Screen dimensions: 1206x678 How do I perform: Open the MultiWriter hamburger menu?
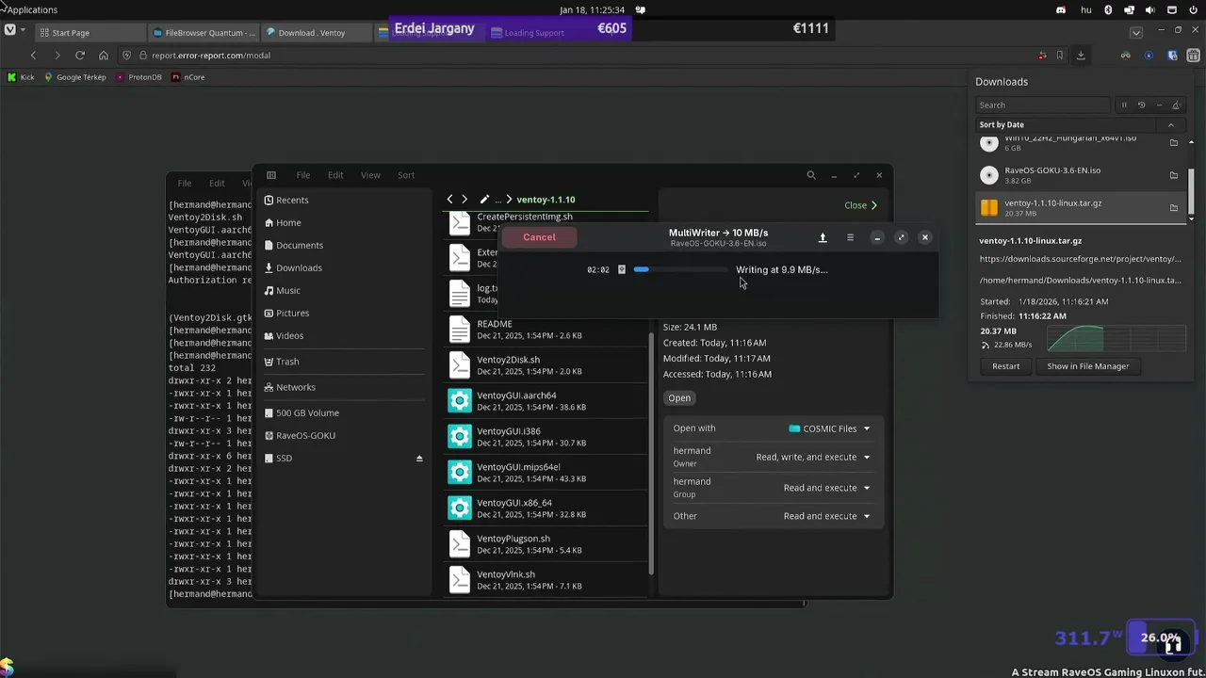(850, 237)
